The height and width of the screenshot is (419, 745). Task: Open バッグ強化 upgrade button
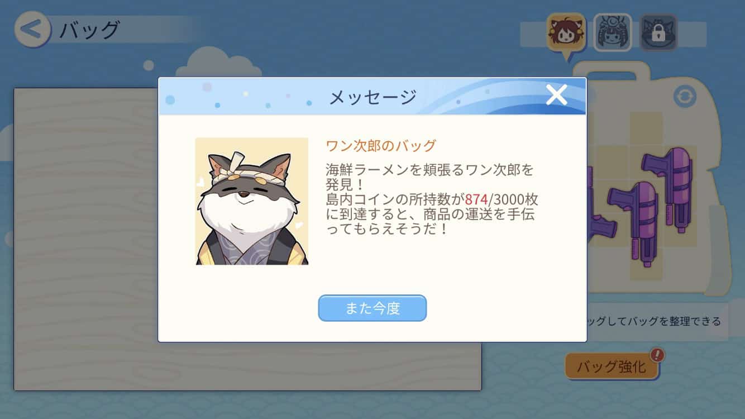click(611, 366)
